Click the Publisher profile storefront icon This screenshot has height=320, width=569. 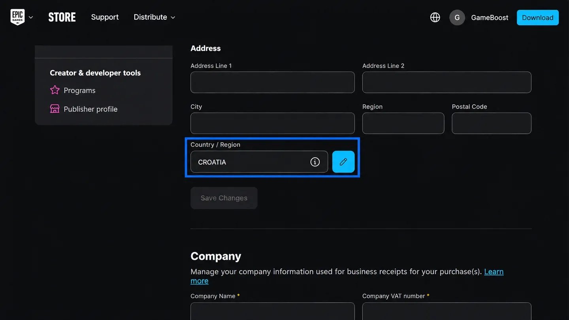pyautogui.click(x=55, y=109)
